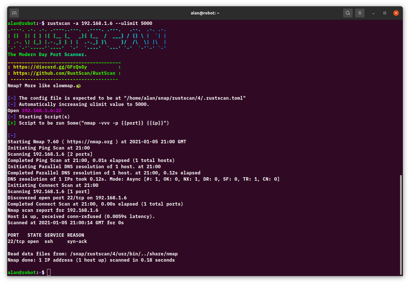Select the rustscan command text
Viewport: 410px width, 284px height.
click(x=100, y=23)
